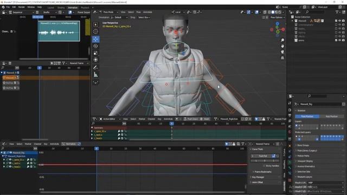This screenshot has width=347, height=195.
Task: Select the Move tool in viewport toolbar
Action: pos(95,39)
